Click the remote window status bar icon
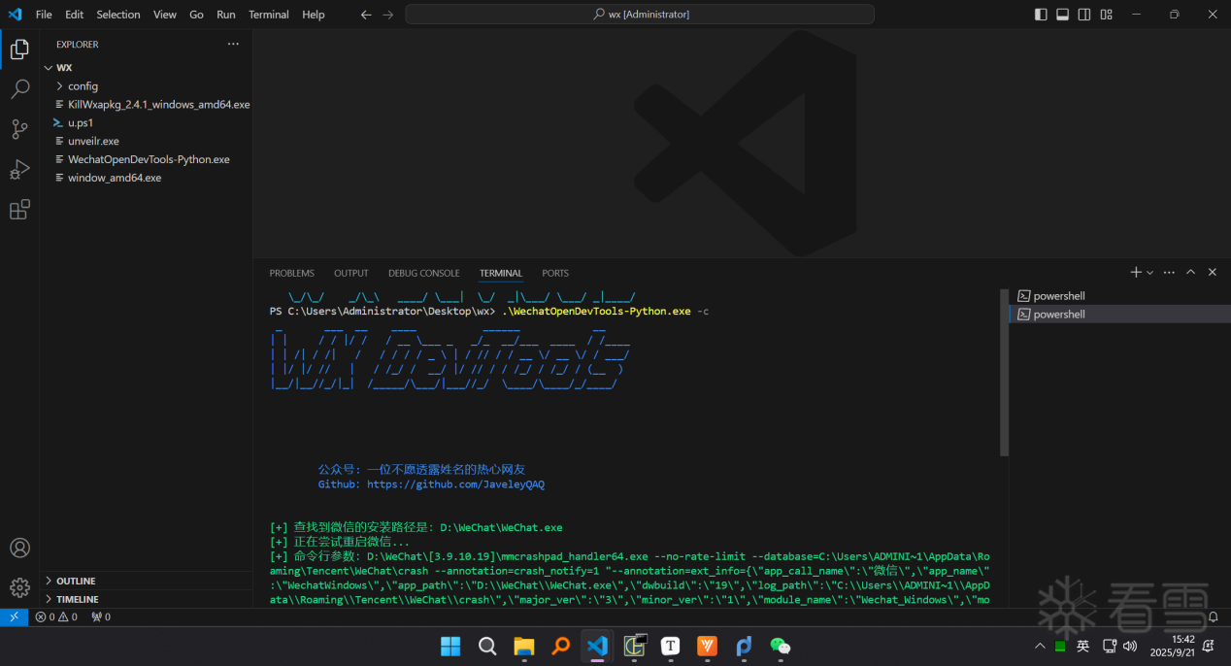Image resolution: width=1231 pixels, height=666 pixels. pos(14,616)
